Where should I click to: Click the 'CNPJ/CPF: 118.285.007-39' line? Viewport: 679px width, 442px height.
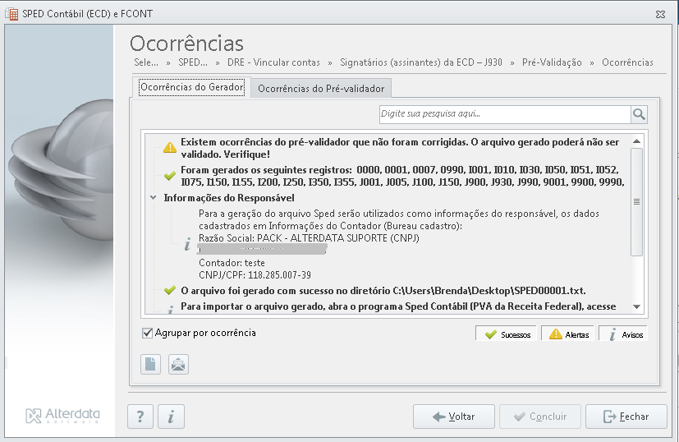click(255, 275)
